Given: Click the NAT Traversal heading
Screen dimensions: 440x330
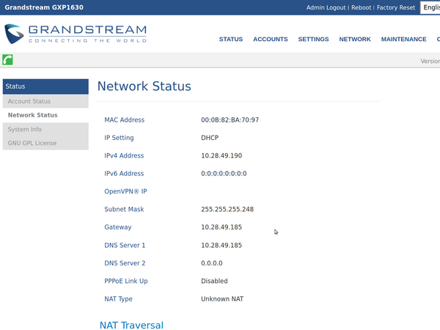Looking at the screenshot, I should pyautogui.click(x=131, y=325).
